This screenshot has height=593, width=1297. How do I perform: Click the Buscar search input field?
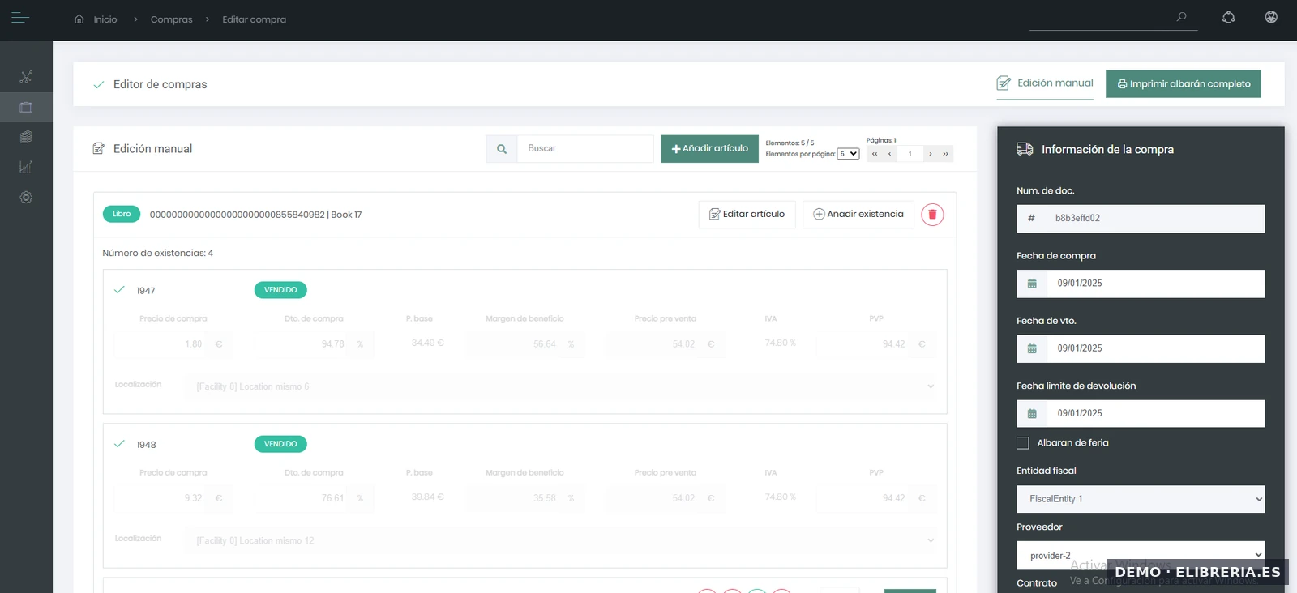584,149
